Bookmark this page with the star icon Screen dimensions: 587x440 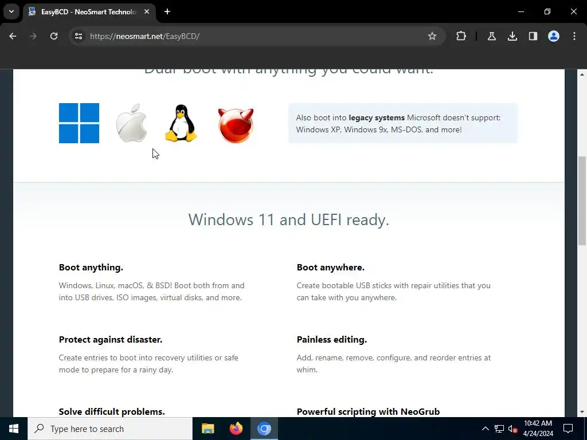(432, 36)
